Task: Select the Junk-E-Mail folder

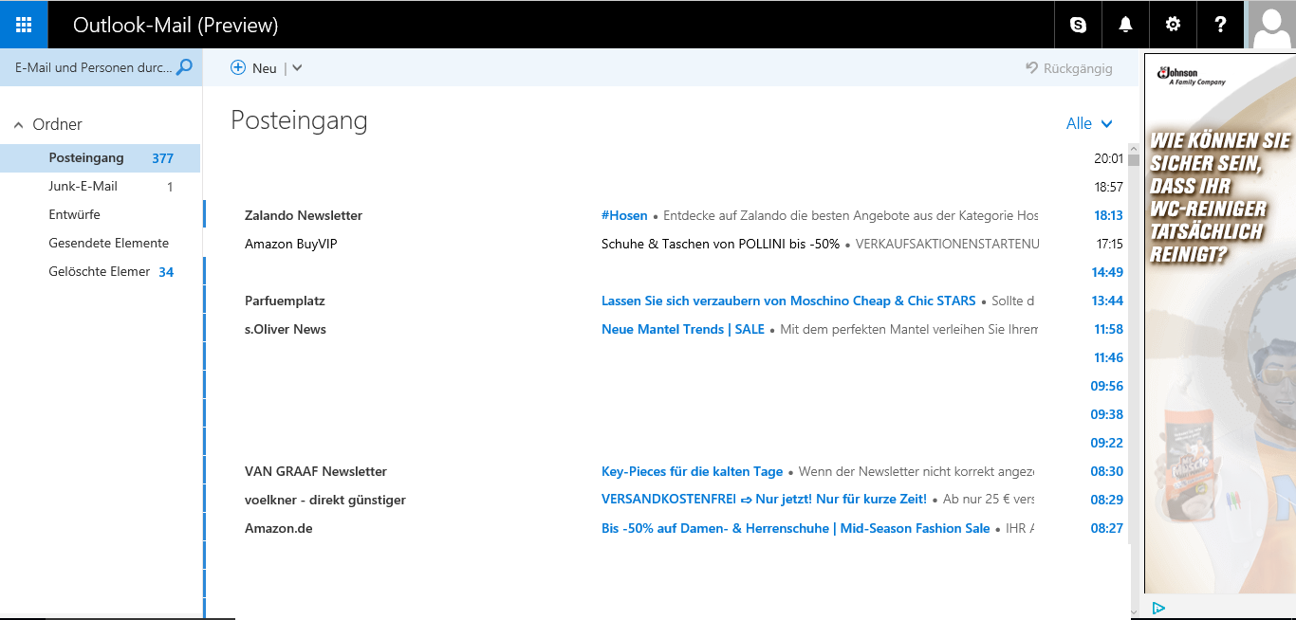Action: pos(83,187)
